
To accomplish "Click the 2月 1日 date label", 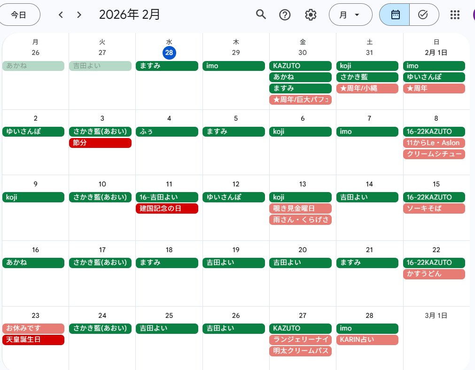I will pyautogui.click(x=436, y=53).
